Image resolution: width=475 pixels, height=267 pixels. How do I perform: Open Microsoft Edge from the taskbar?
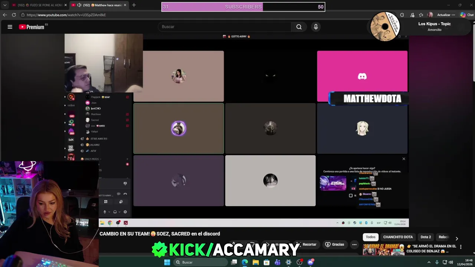pyautogui.click(x=245, y=262)
